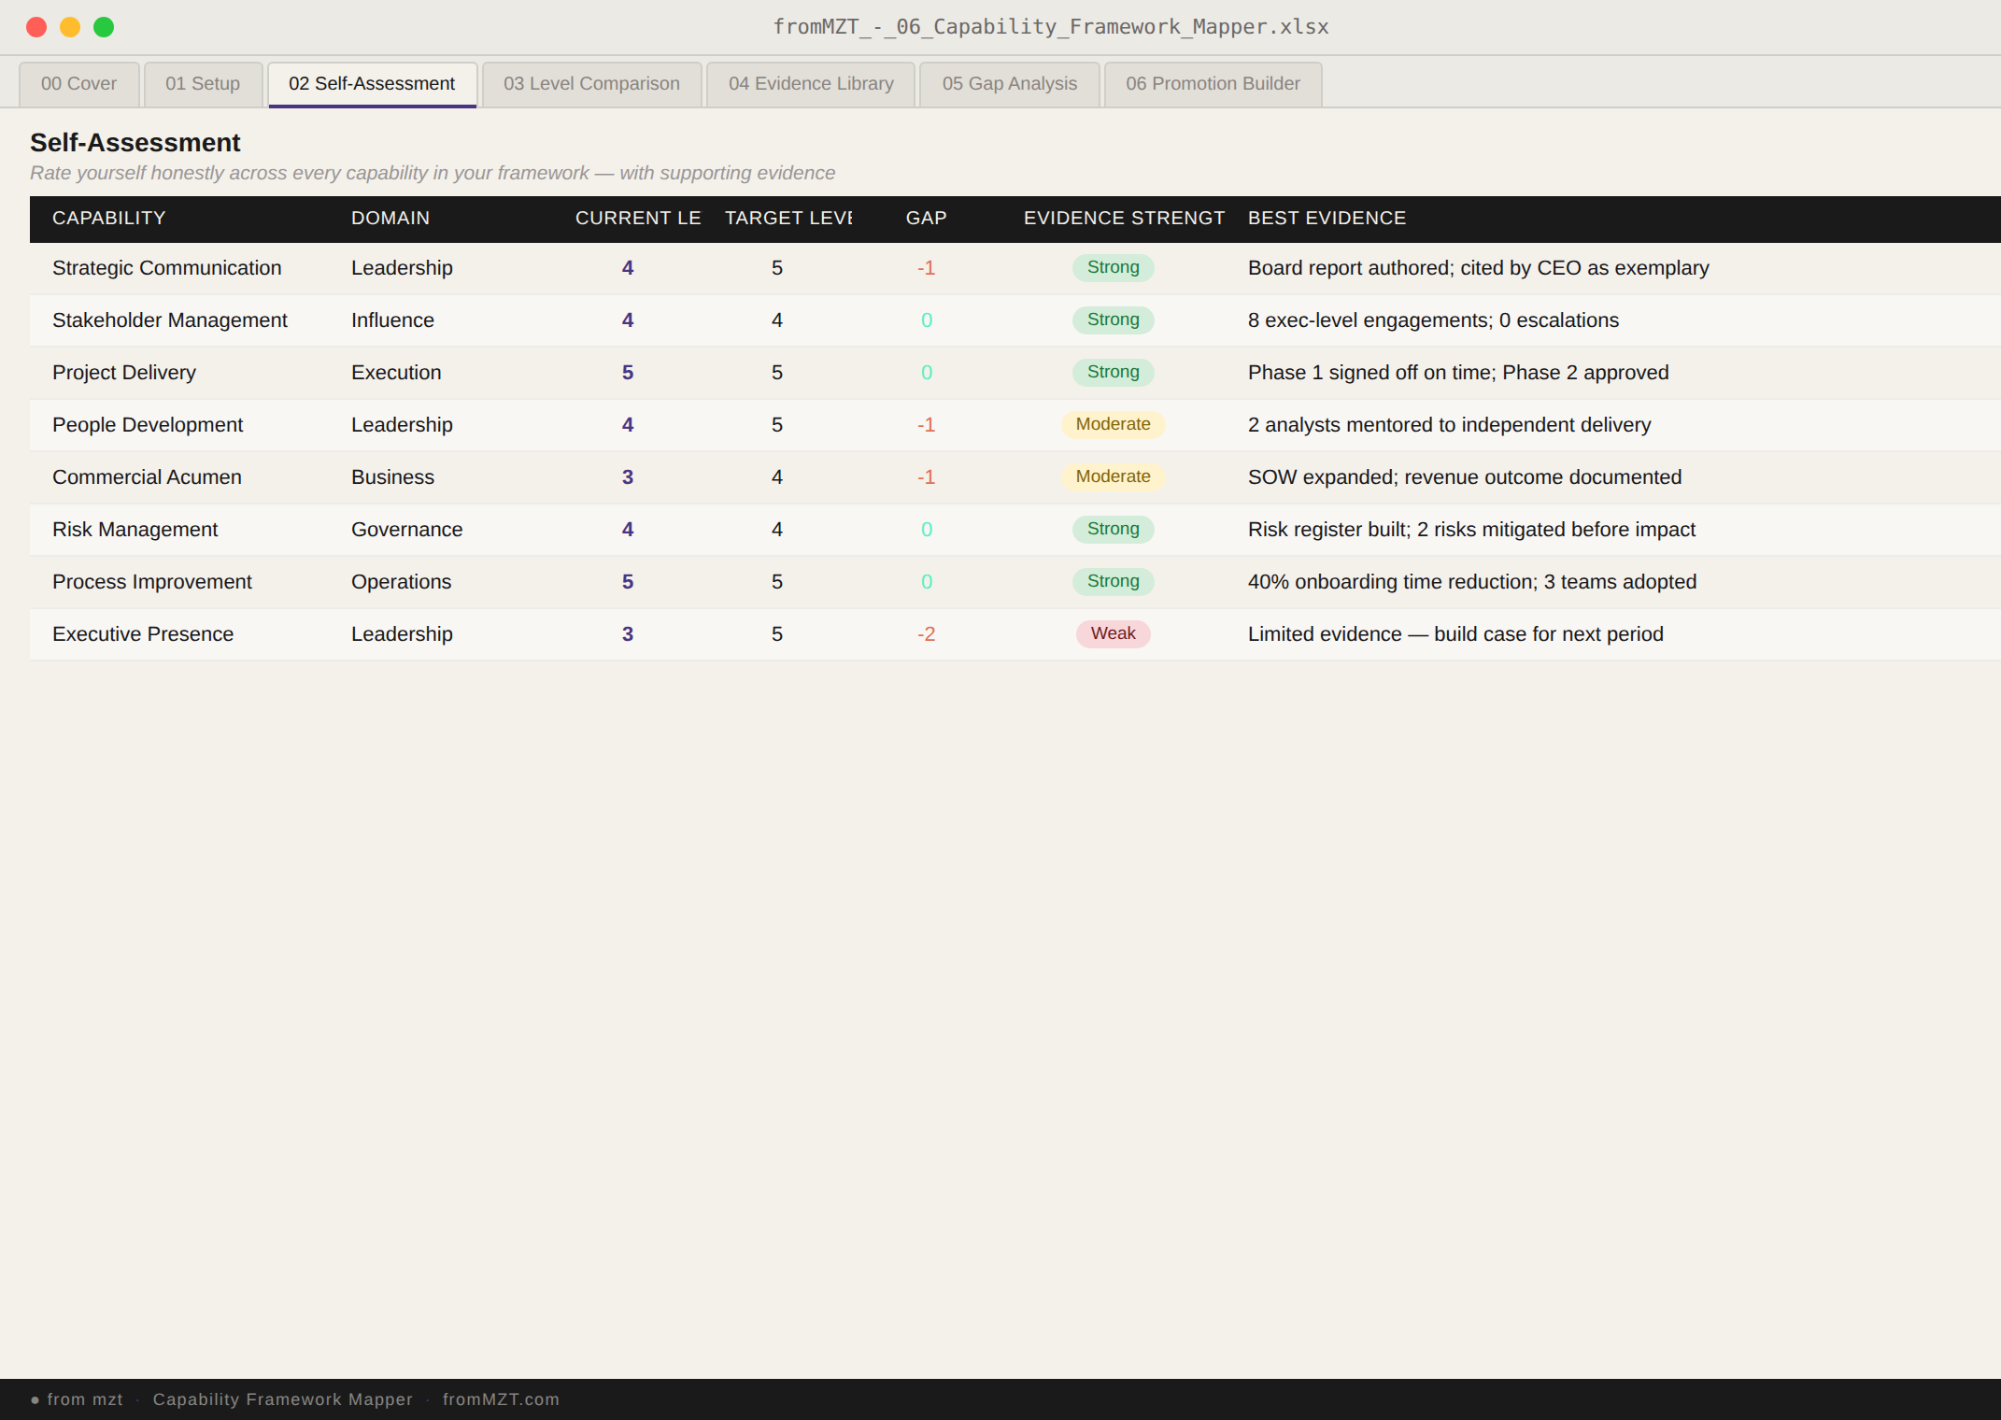Click the green maximize window button
This screenshot has height=1420, width=2001.
coord(104,27)
